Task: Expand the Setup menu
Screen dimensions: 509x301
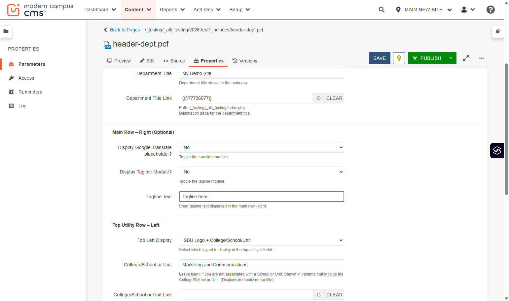Action: point(240,10)
